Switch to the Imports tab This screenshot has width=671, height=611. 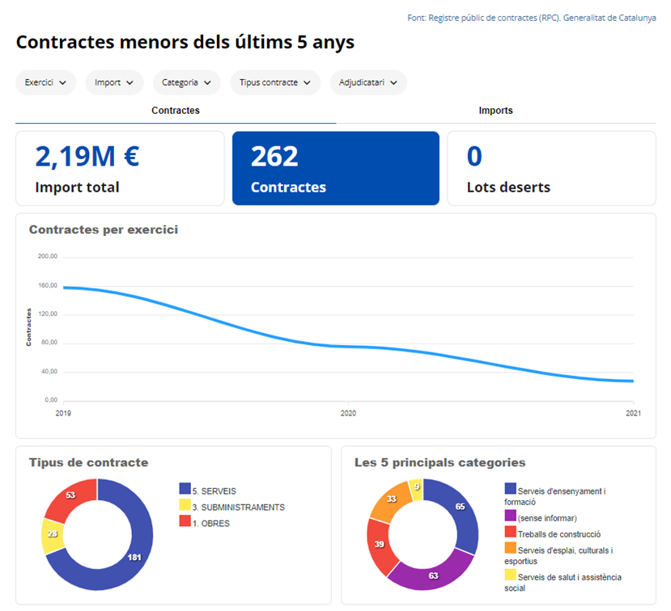[x=495, y=111]
